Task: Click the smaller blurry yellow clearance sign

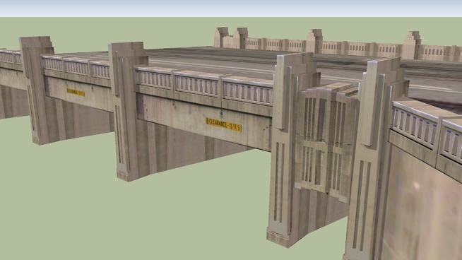Action: [x=76, y=93]
